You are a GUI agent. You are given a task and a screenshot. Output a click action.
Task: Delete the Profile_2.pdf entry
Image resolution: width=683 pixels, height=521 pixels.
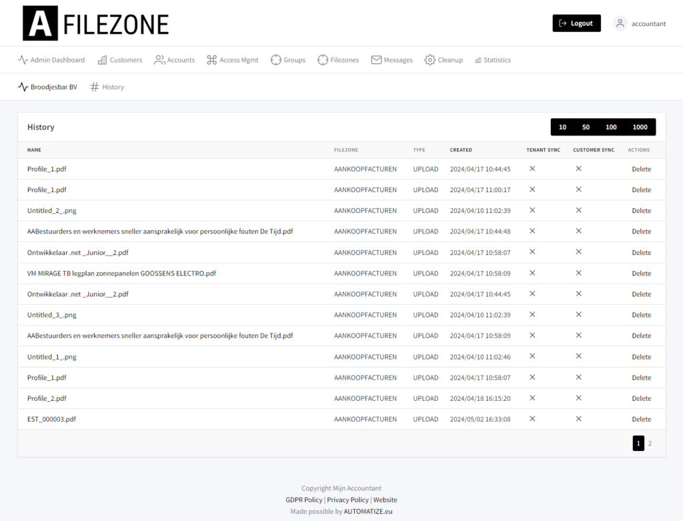[x=642, y=398]
